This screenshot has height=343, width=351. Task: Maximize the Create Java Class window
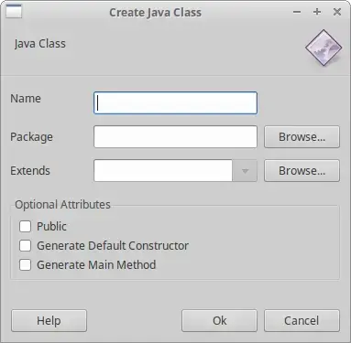pyautogui.click(x=317, y=12)
